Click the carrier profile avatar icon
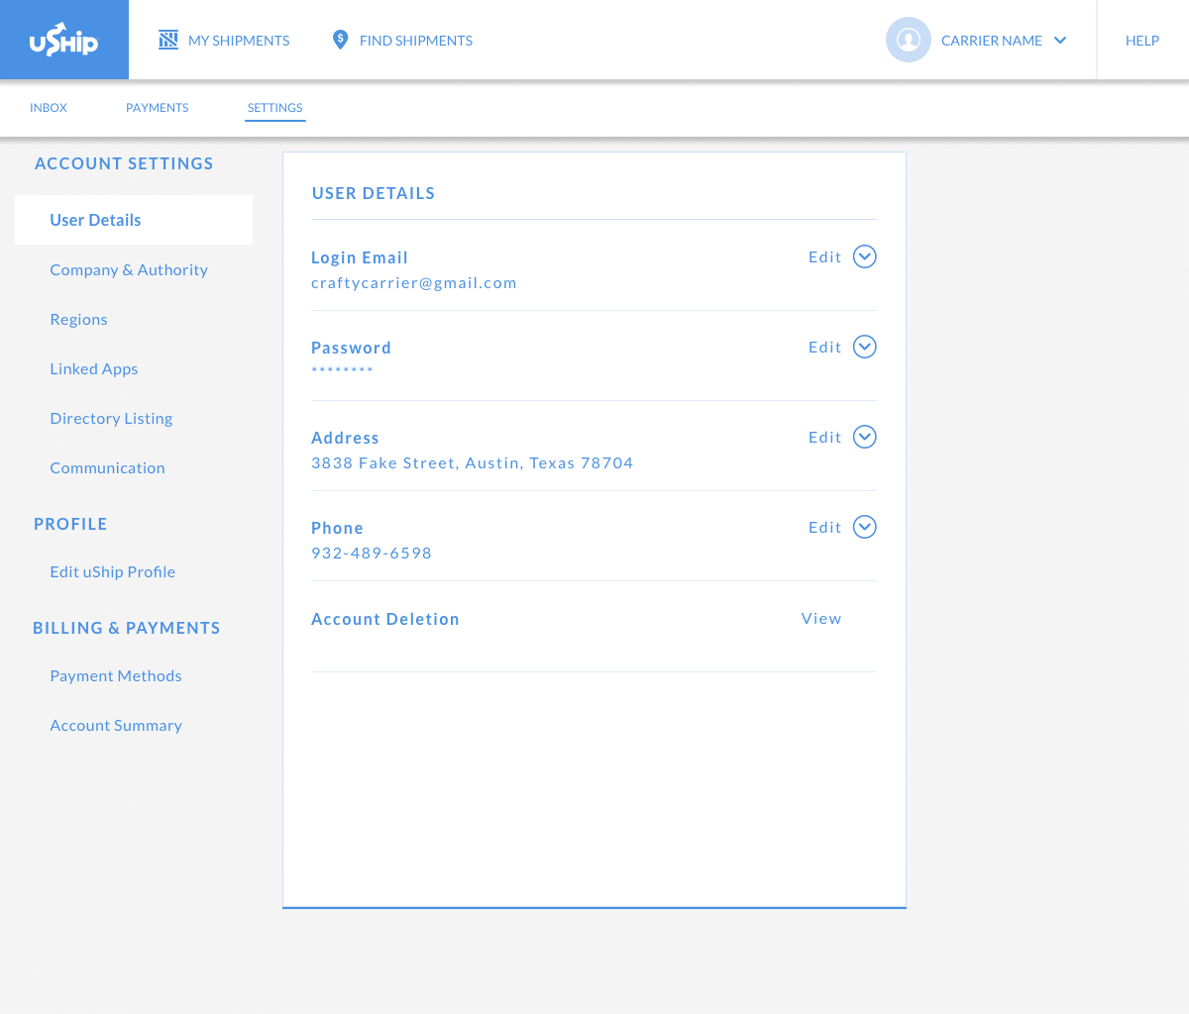The height and width of the screenshot is (1014, 1189). point(909,40)
